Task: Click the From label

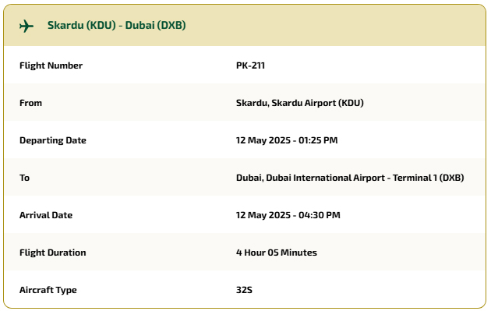Action: pos(30,103)
